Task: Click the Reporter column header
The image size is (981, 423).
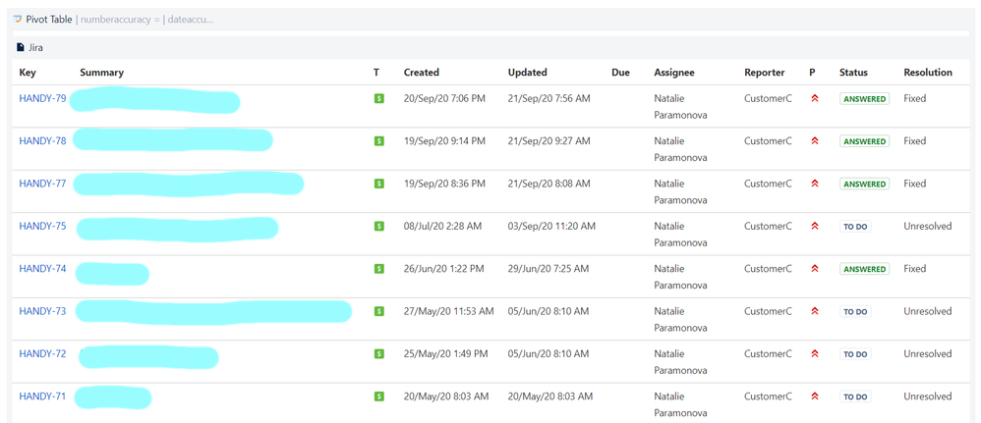Action: coord(765,73)
